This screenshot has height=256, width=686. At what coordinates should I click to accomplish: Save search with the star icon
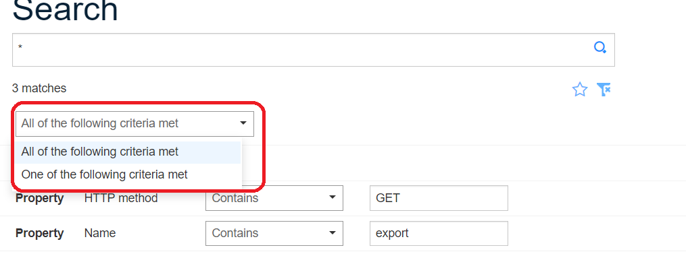pos(580,90)
